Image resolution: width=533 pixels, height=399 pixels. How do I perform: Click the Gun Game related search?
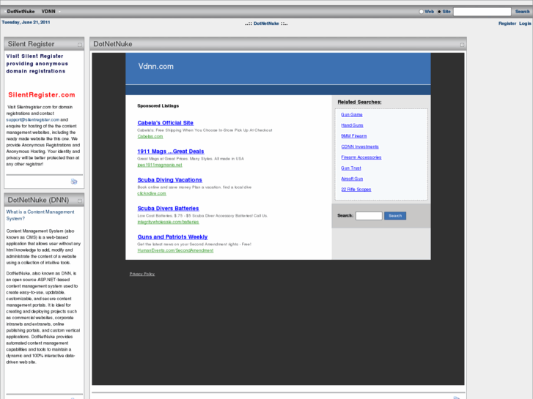tap(351, 115)
